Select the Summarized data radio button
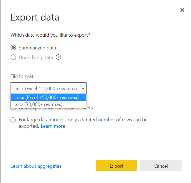 (x=13, y=47)
